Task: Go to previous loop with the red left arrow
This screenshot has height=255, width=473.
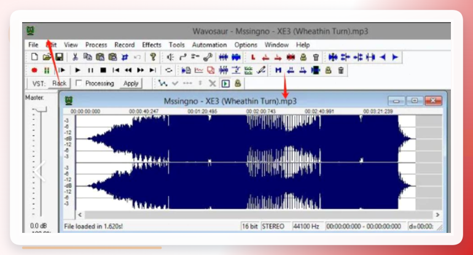Action: (265, 57)
